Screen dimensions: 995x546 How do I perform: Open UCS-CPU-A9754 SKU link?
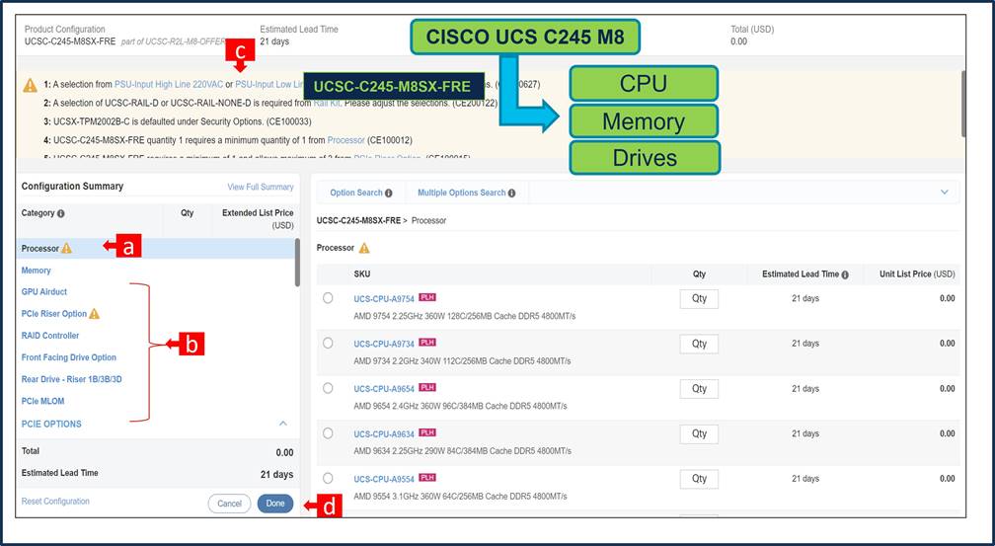384,299
